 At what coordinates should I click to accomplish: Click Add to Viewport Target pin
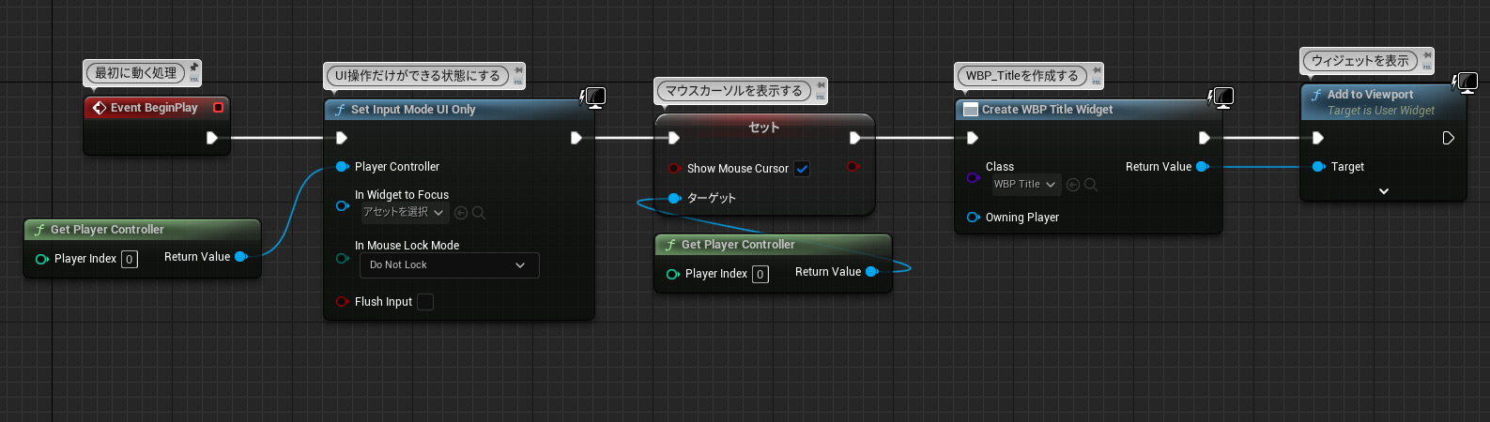[1318, 167]
